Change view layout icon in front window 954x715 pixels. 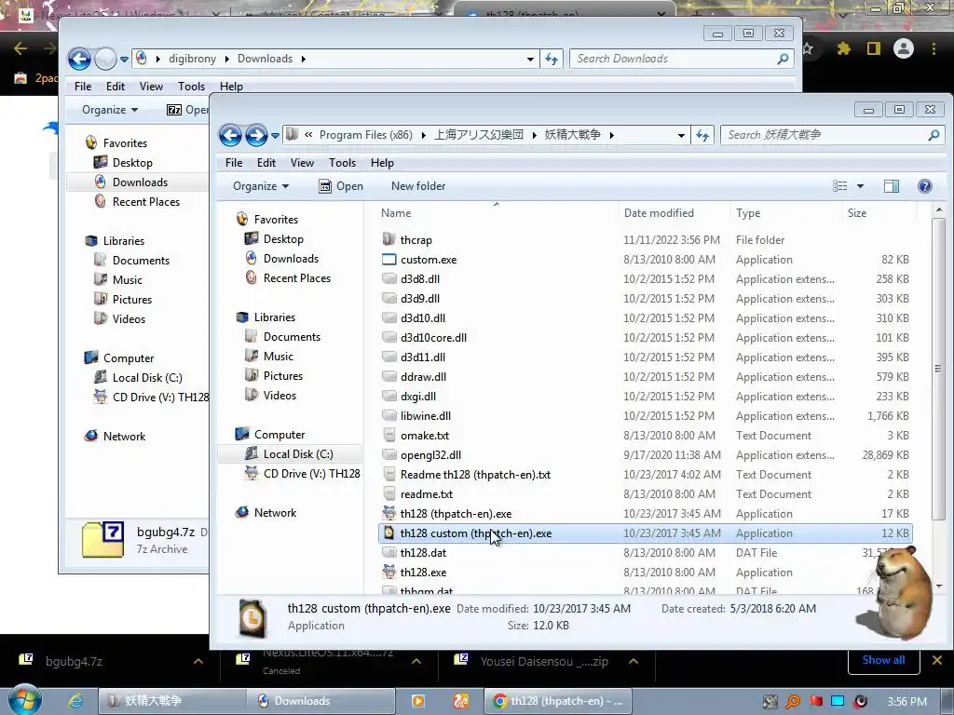tap(839, 186)
